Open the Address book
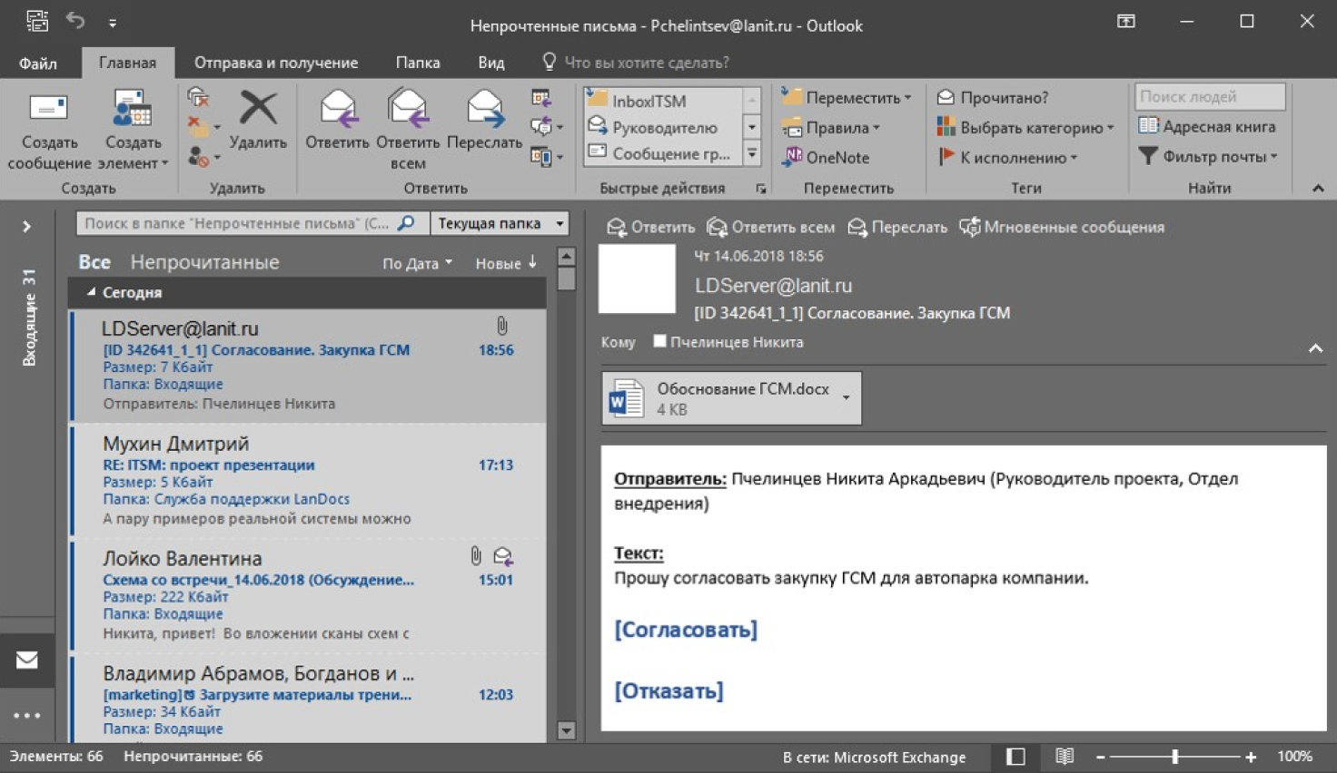Screen dimensions: 1337x773 point(1207,126)
